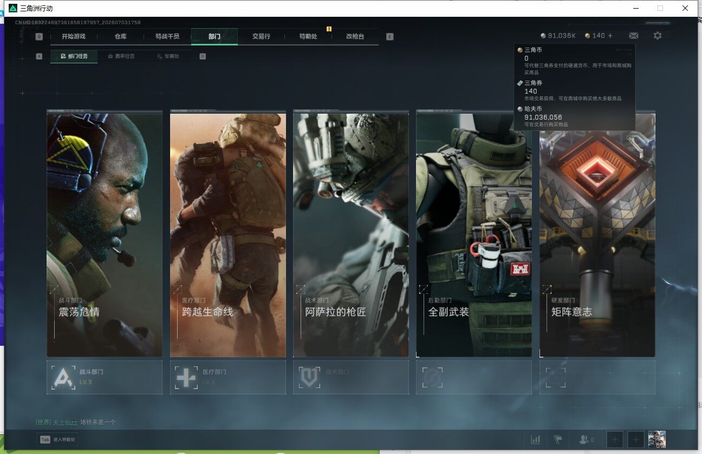The width and height of the screenshot is (702, 454).
Task: Click expand arrow on 跨越生命线 card
Action: click(x=177, y=289)
